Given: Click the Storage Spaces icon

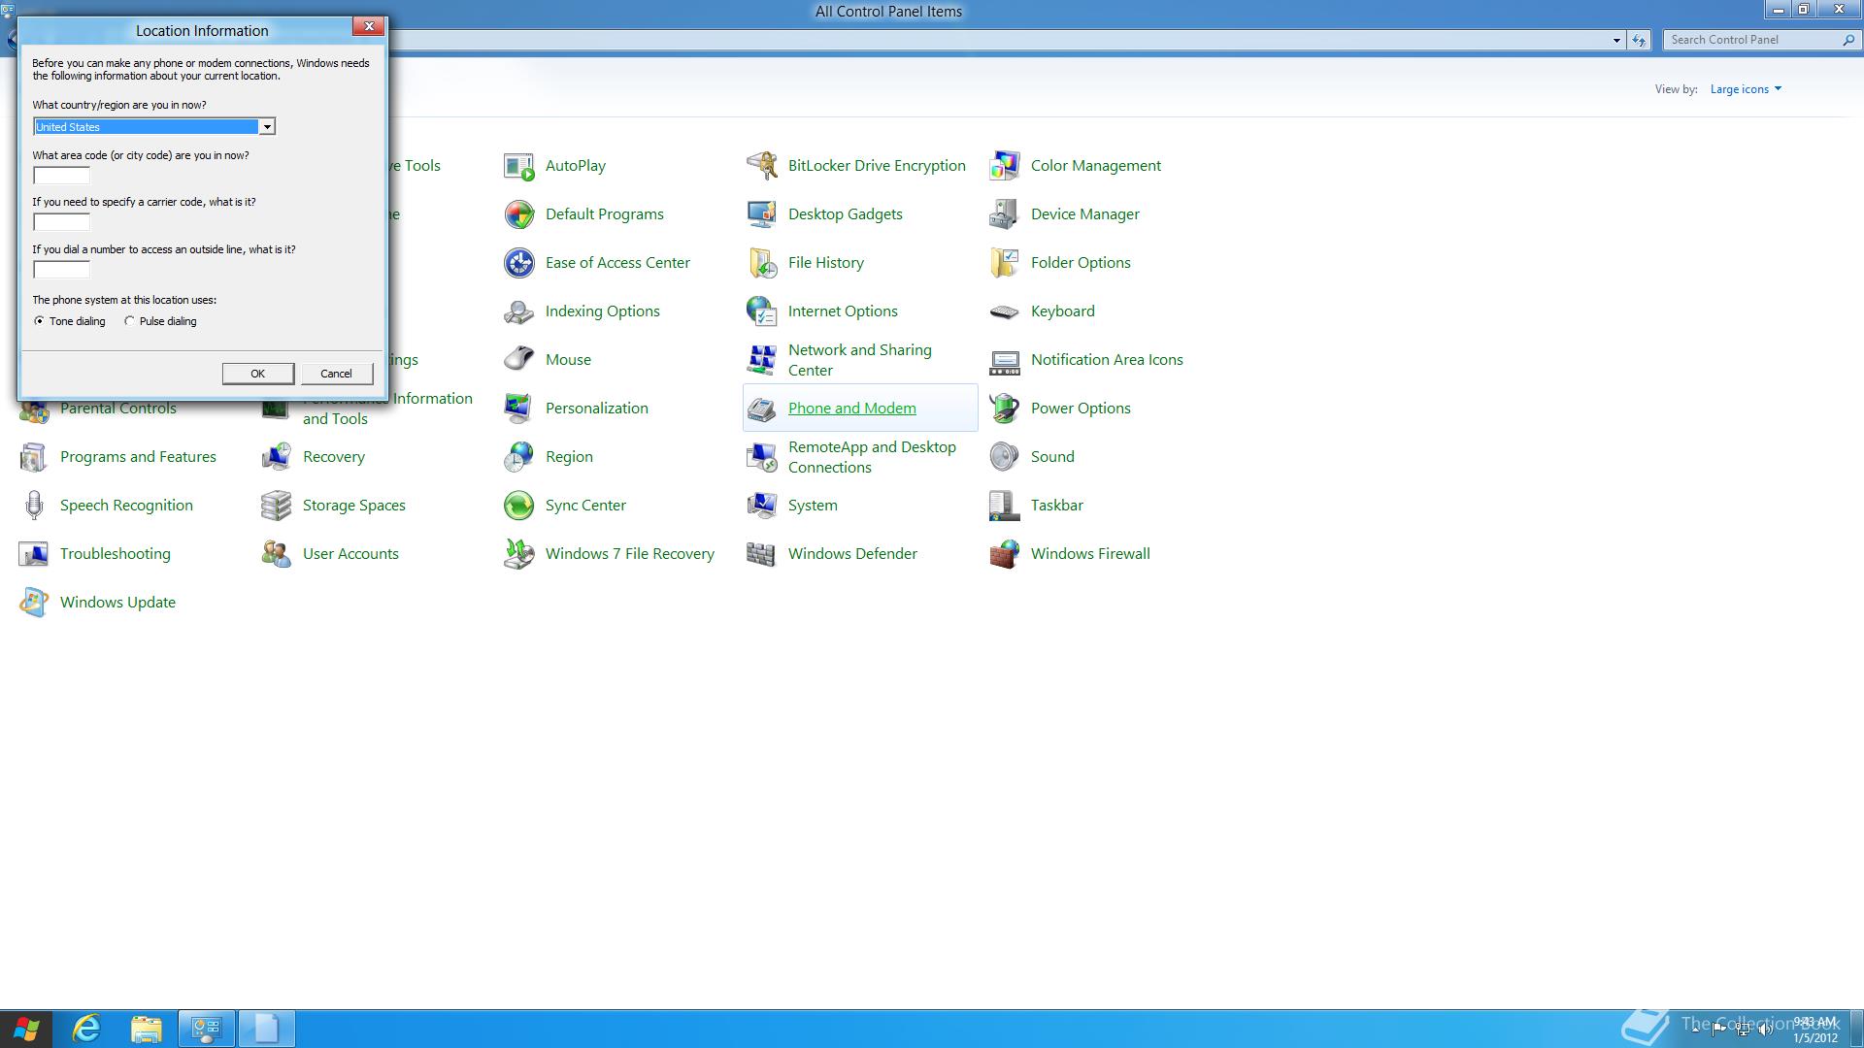Looking at the screenshot, I should click(x=277, y=506).
